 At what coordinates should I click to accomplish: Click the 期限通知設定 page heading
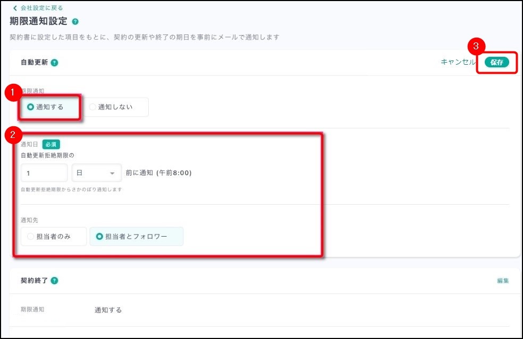(x=39, y=22)
